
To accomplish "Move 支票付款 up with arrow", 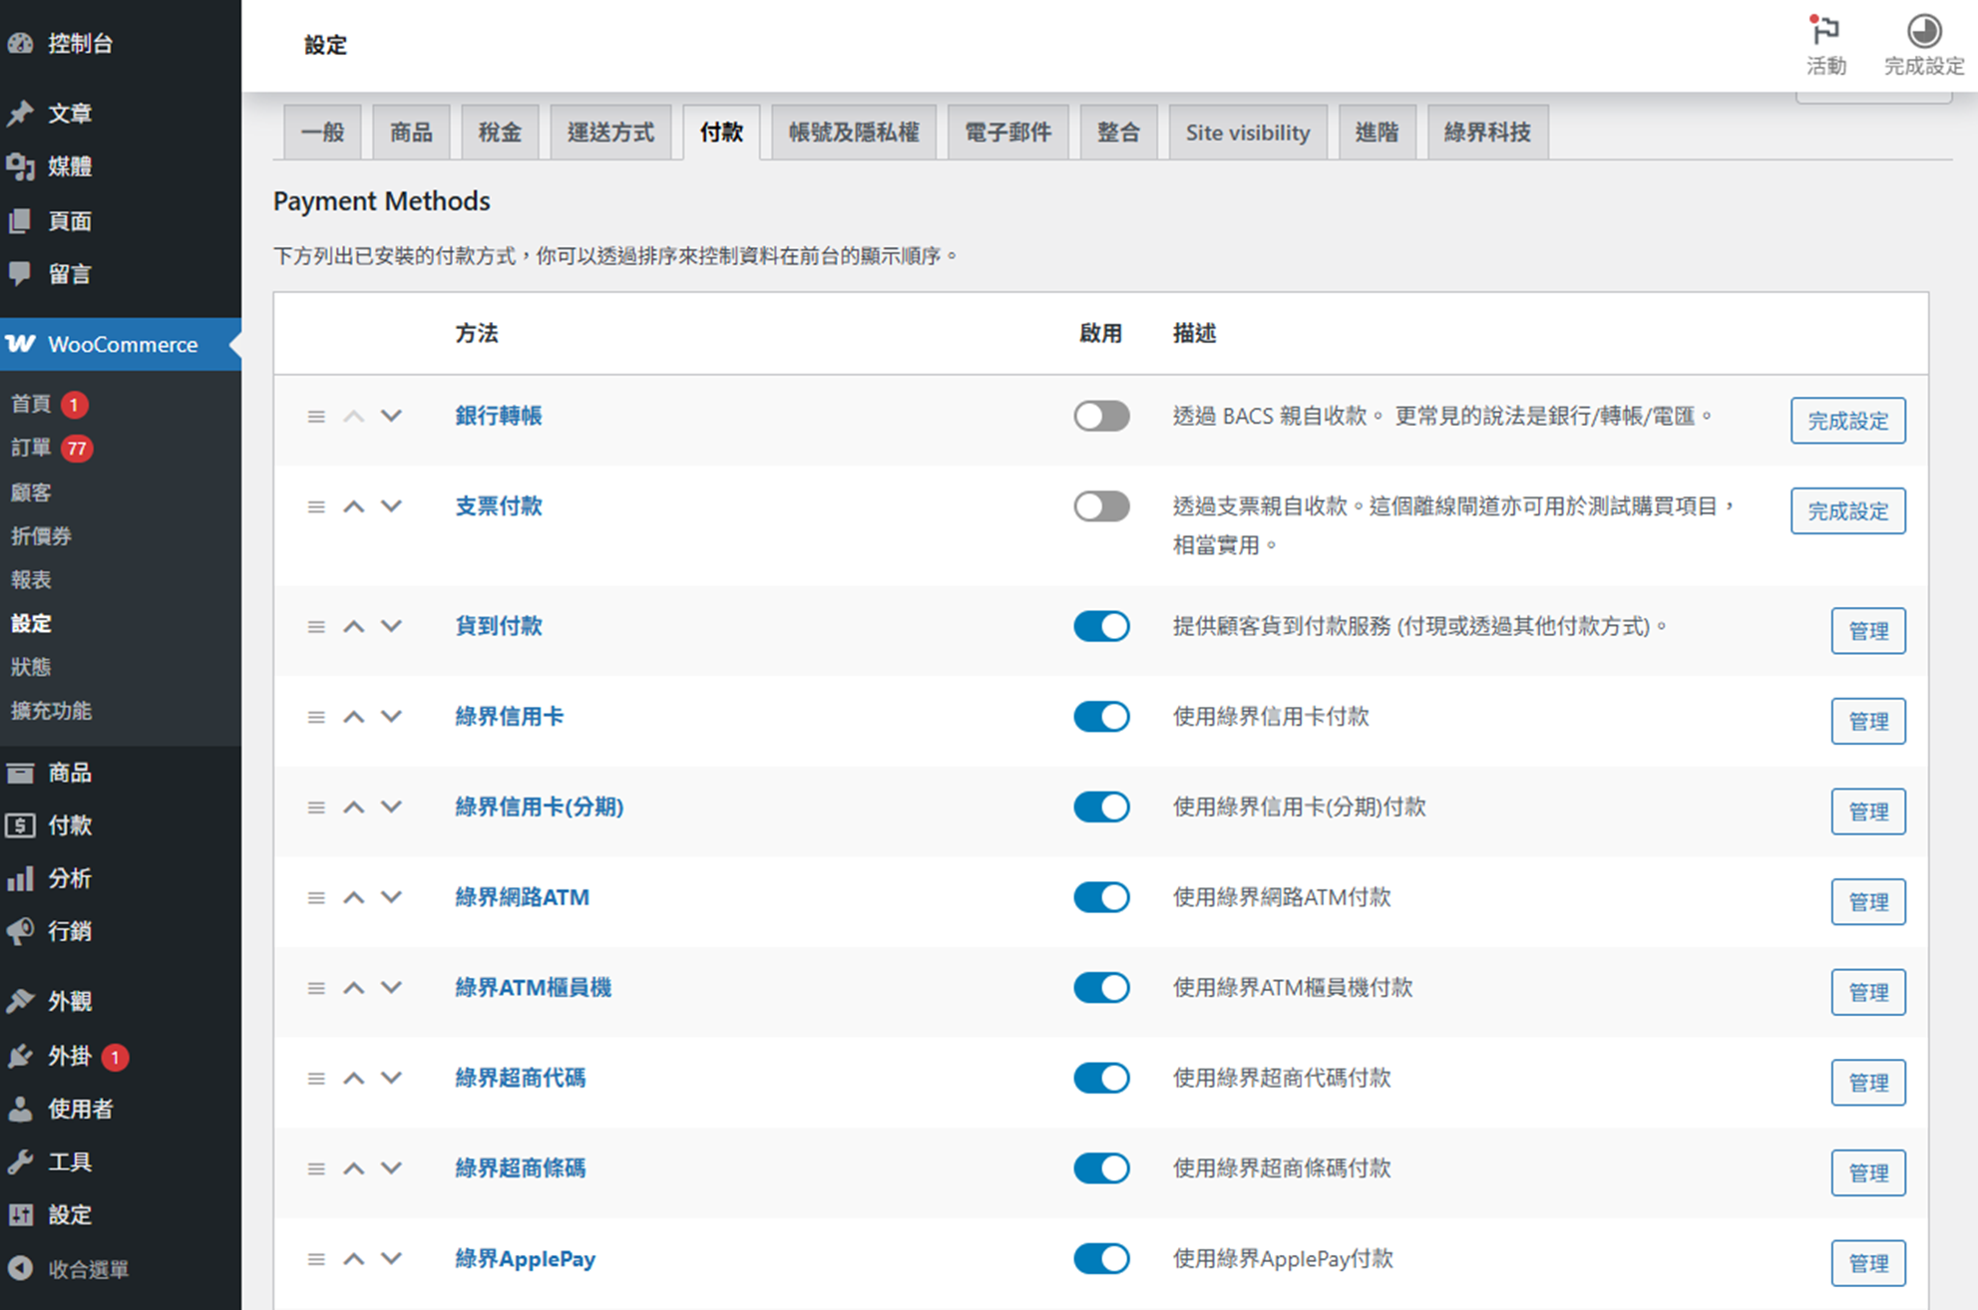I will click(x=353, y=506).
